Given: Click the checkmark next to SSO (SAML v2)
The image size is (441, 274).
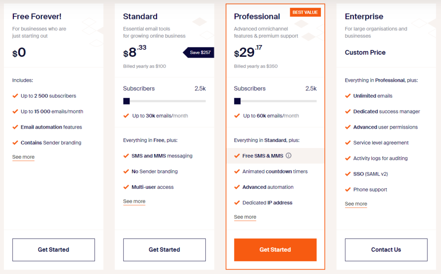Looking at the screenshot, I should tap(348, 174).
